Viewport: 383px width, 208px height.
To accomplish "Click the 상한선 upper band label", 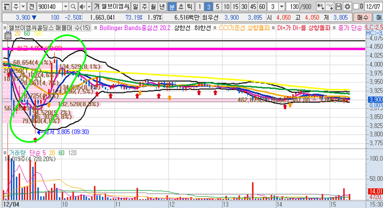I will [182, 28].
